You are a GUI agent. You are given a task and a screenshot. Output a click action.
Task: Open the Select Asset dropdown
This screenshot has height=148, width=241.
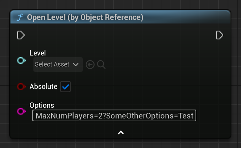58,64
